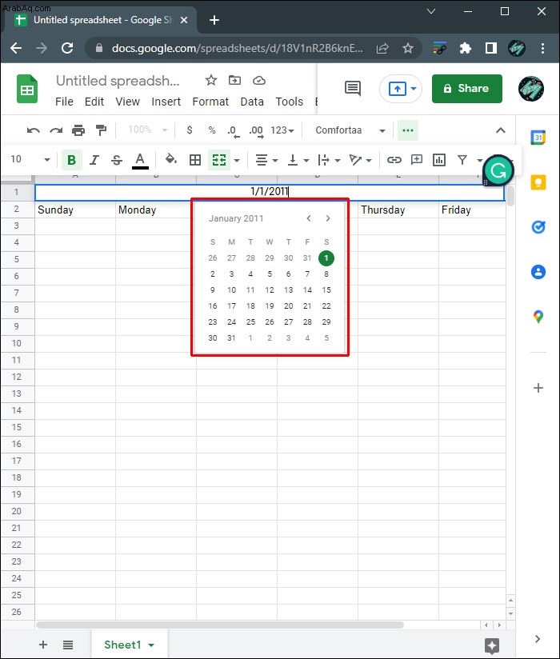Screen dimensions: 560x659
Task: Open Google Tasks side panel
Action: pos(538,227)
